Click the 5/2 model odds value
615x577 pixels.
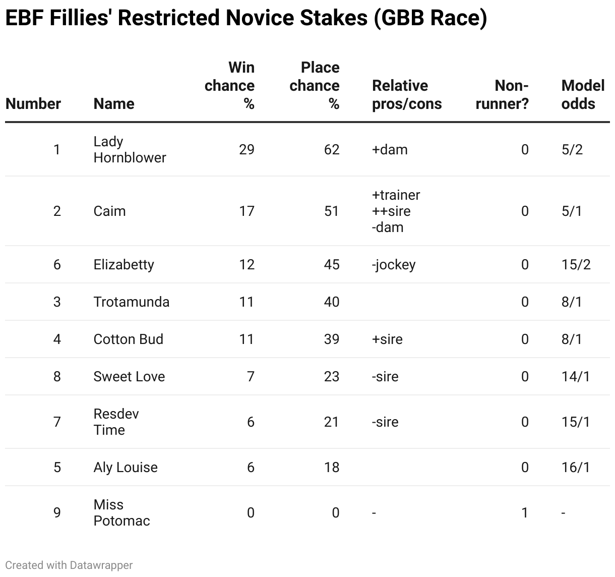click(572, 150)
